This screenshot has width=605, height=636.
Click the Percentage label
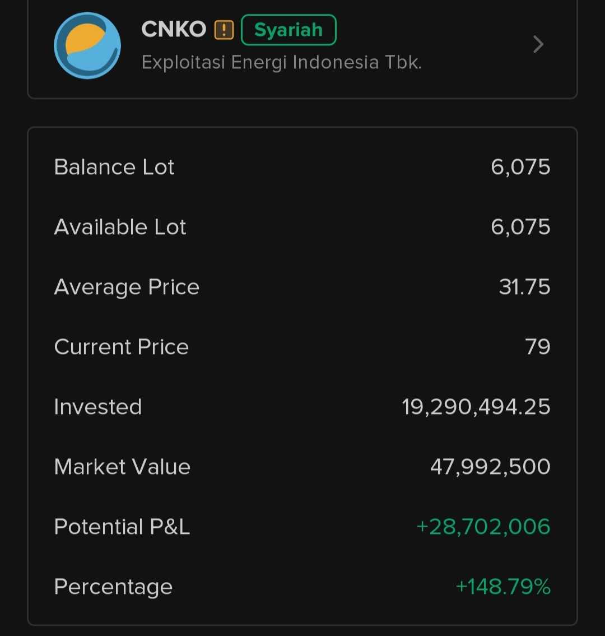click(x=113, y=587)
